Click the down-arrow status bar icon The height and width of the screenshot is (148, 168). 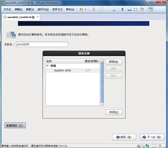[x=160, y=146]
